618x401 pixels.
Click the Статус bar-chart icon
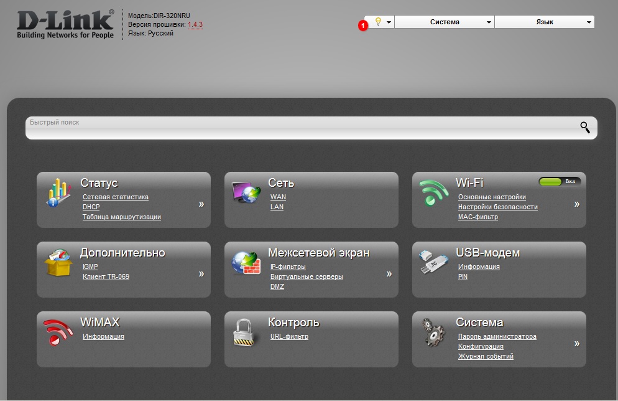coord(59,193)
